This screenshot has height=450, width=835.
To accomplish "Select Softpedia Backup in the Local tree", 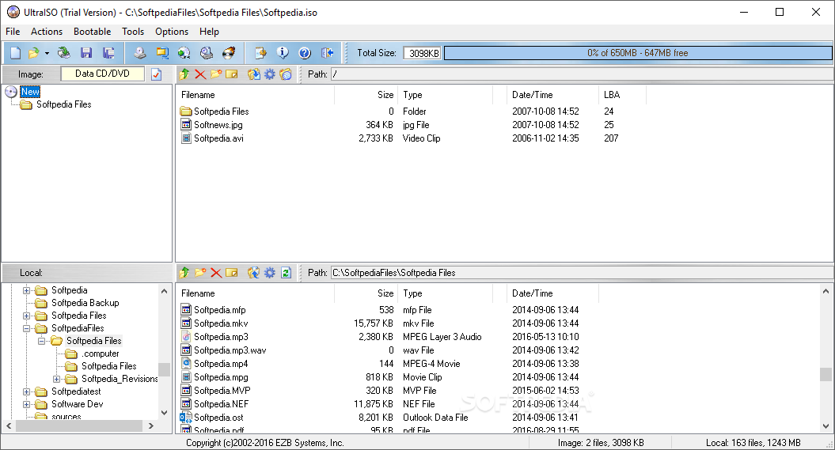I will [85, 303].
